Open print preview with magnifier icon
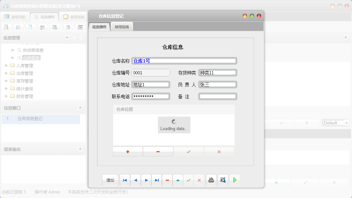The height and width of the screenshot is (198, 352). [x=223, y=180]
